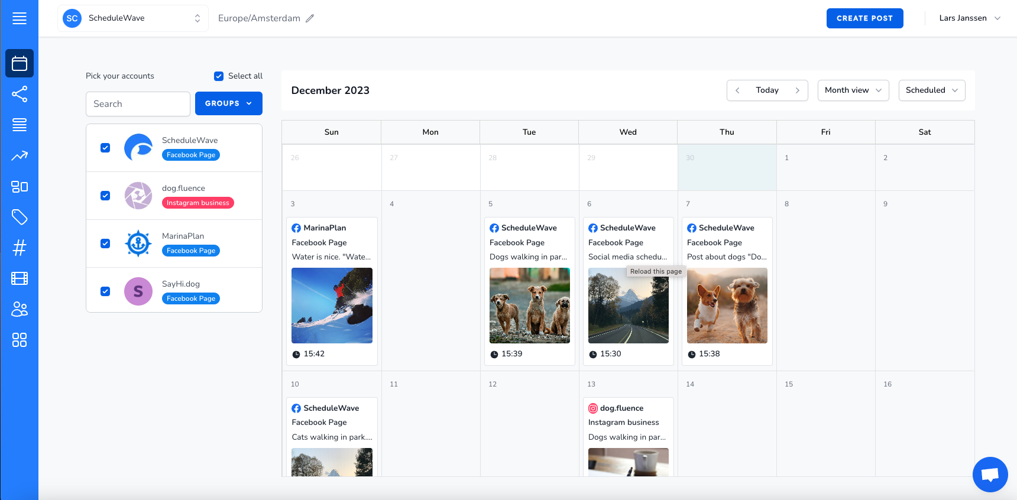Screen dimensions: 1017x500
Task: Jump to Today in calendar
Action: click(767, 90)
